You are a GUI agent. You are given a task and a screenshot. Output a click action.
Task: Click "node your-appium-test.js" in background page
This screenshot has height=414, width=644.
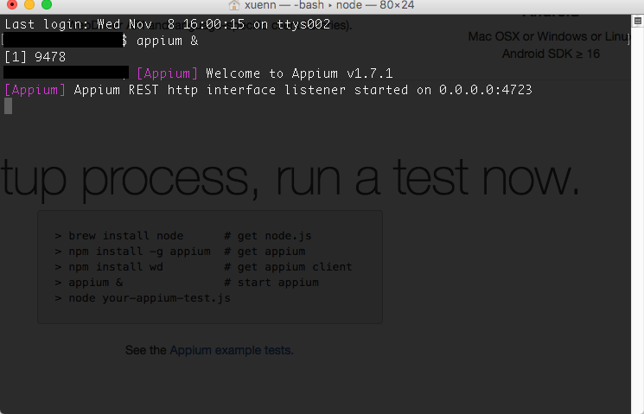(x=150, y=298)
